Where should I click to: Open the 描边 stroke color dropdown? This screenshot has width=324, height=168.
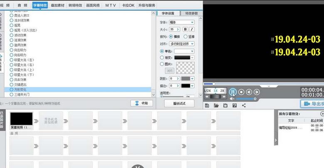point(193,86)
